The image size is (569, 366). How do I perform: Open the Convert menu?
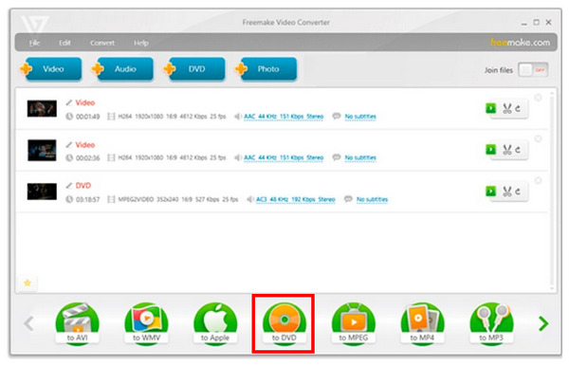click(x=102, y=43)
